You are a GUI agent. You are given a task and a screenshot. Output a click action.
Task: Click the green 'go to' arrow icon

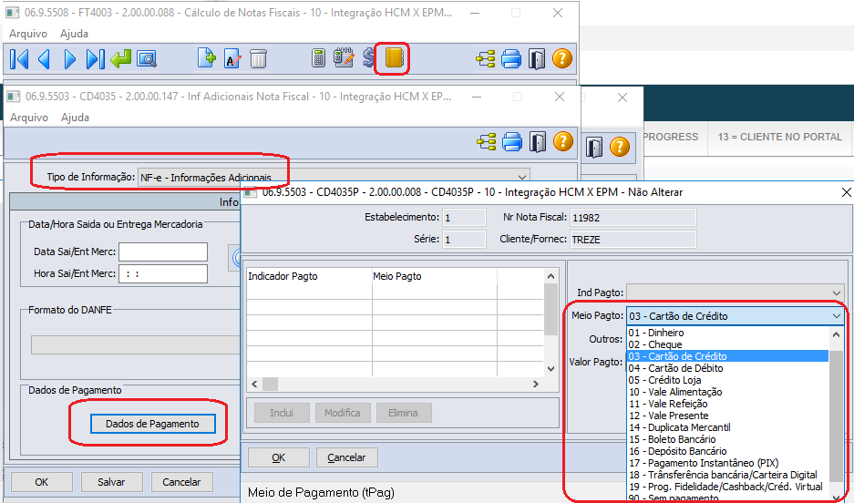pyautogui.click(x=120, y=59)
